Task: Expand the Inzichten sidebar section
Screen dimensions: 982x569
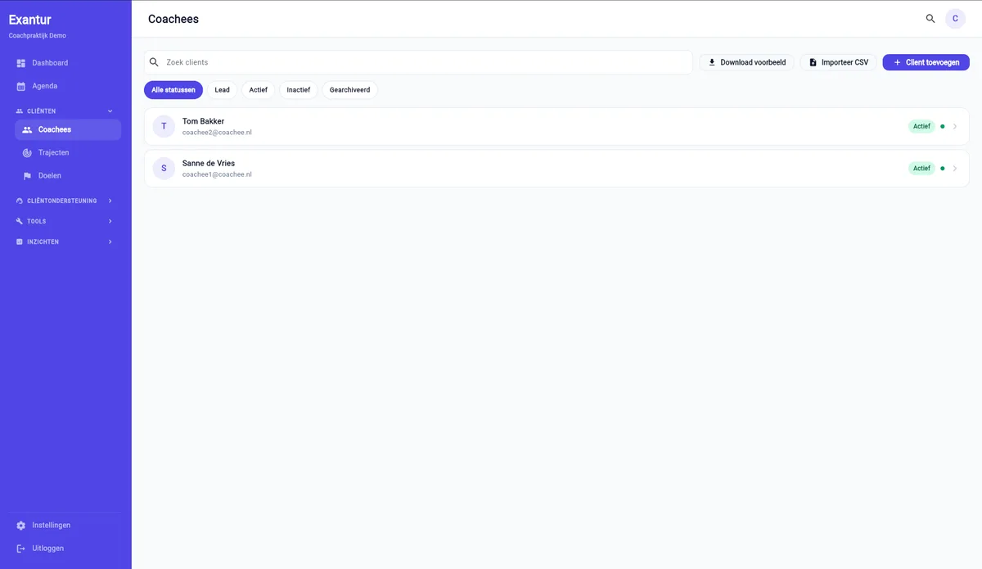Action: [110, 242]
